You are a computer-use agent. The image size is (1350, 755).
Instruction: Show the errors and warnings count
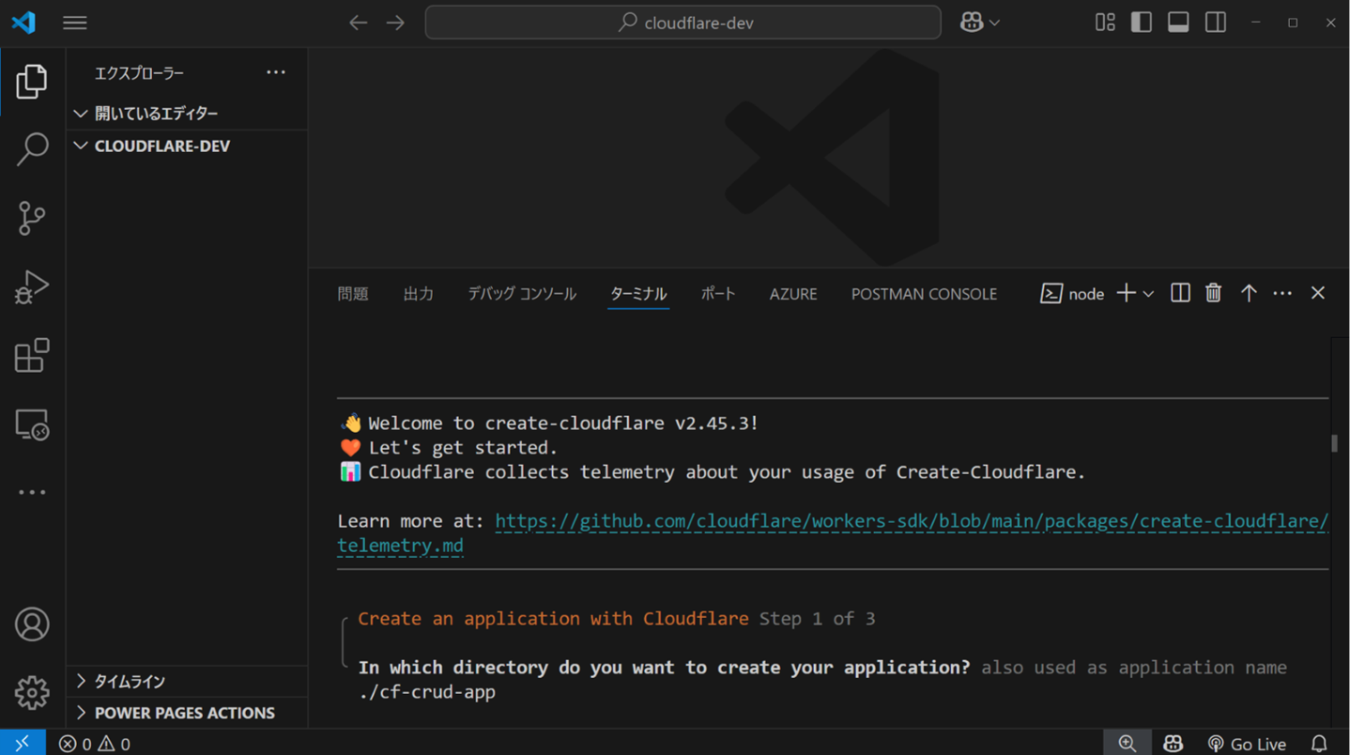tap(95, 744)
